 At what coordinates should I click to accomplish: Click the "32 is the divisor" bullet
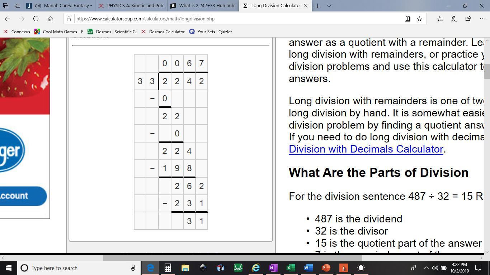[x=351, y=231]
